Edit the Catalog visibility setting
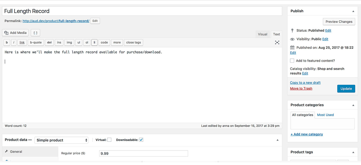The image size is (361, 165). pyautogui.click(x=305, y=73)
